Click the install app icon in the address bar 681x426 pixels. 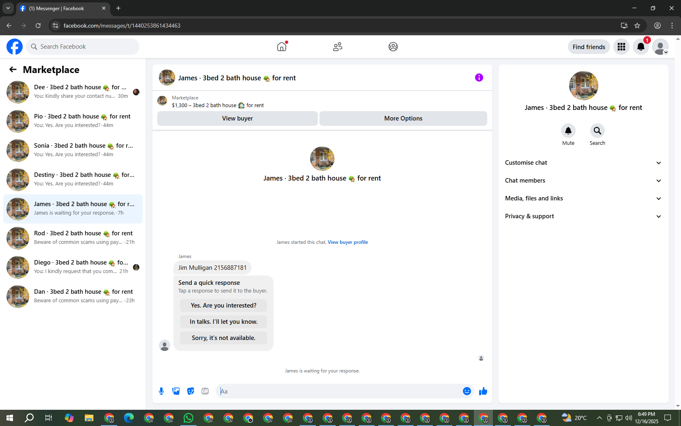click(624, 26)
